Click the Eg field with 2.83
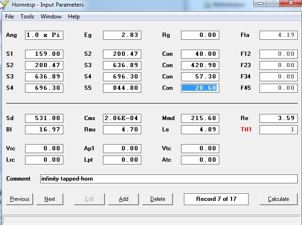Image resolution: width=302 pixels, height=225 pixels. 122,35
